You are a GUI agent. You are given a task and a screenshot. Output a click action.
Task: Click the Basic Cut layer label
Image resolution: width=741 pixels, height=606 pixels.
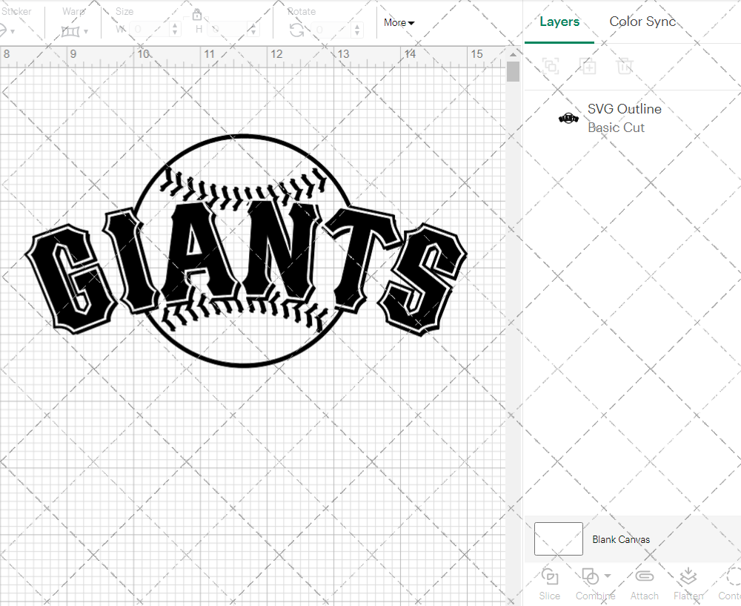point(616,128)
